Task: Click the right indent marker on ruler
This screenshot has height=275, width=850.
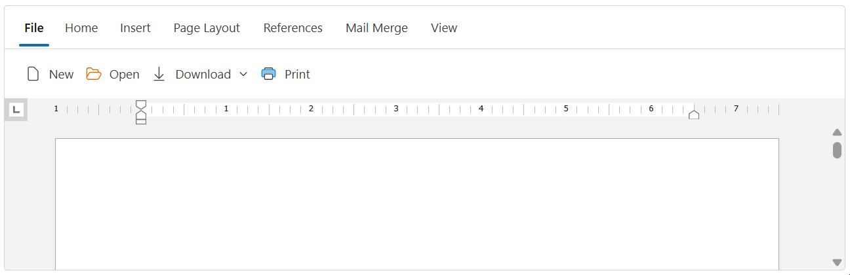Action: (694, 115)
